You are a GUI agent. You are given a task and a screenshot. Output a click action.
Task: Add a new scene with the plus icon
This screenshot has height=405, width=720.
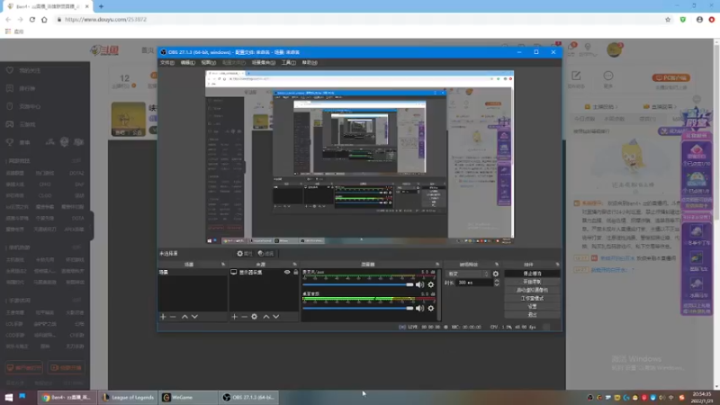tap(163, 317)
